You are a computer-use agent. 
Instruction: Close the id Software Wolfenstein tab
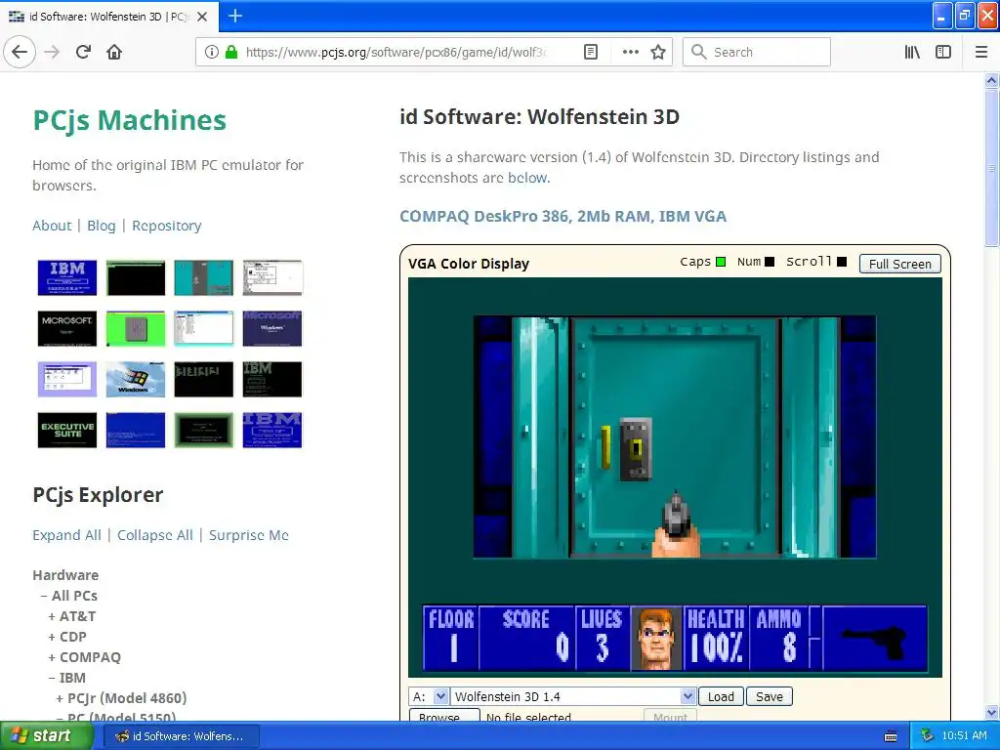pos(202,17)
